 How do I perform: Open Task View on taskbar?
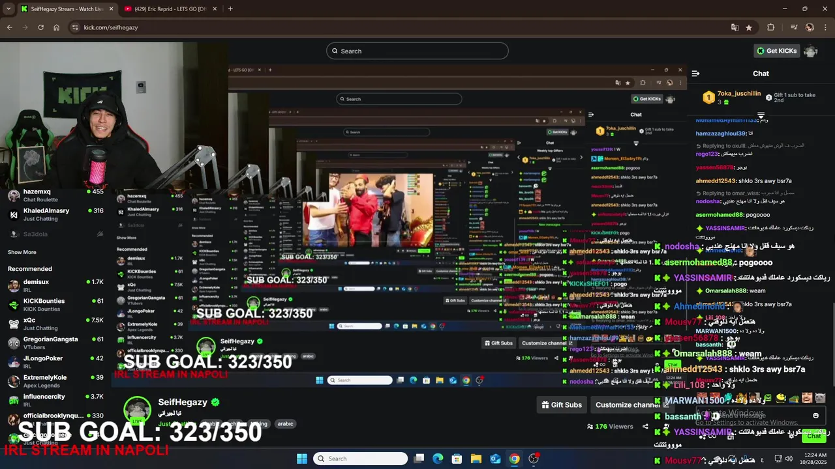click(419, 459)
